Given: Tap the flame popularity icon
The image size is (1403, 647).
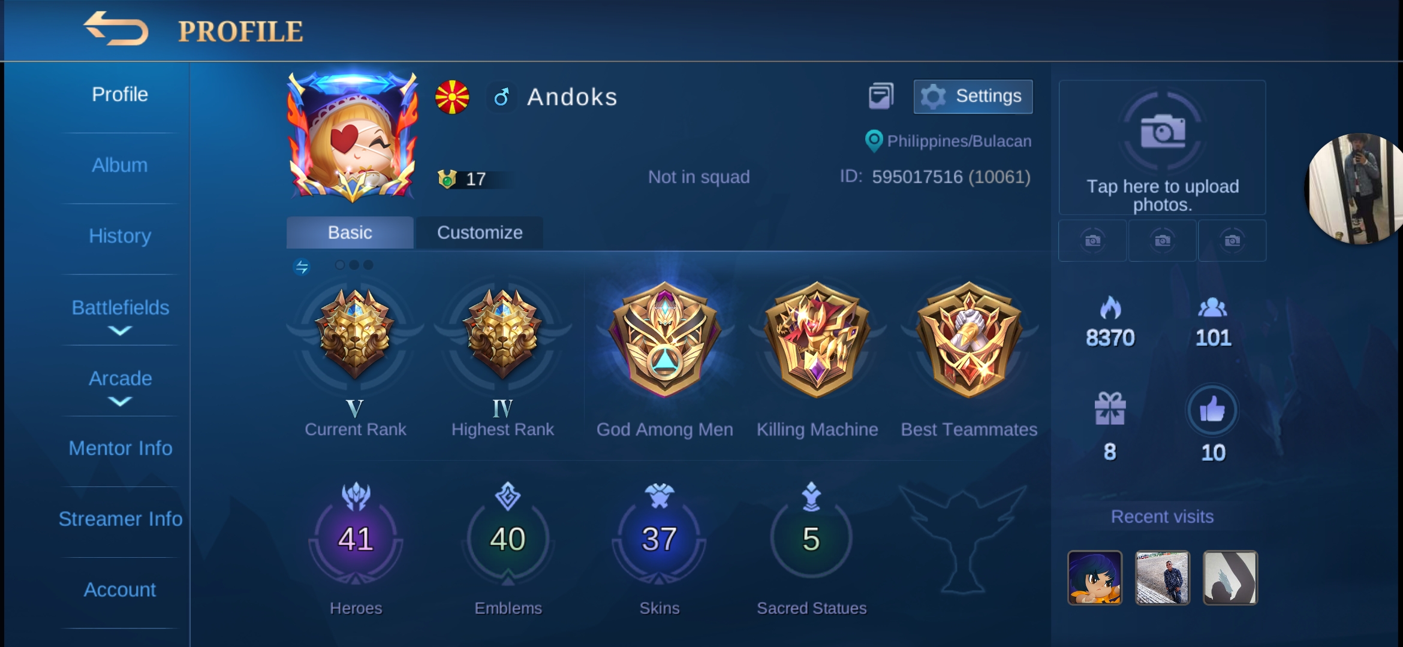Looking at the screenshot, I should coord(1110,307).
